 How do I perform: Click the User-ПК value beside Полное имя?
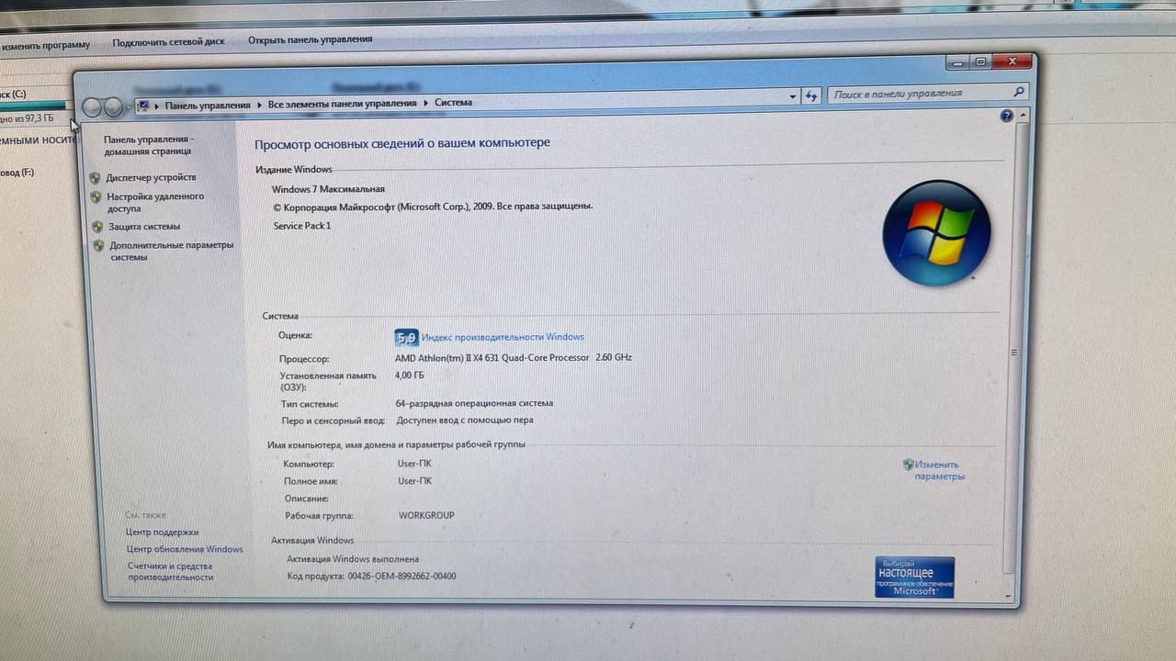pos(414,481)
